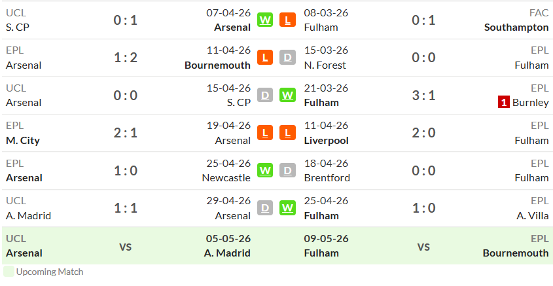Click the orange L badge beside Fulham 08-03-26
The width and height of the screenshot is (553, 286).
coord(287,20)
